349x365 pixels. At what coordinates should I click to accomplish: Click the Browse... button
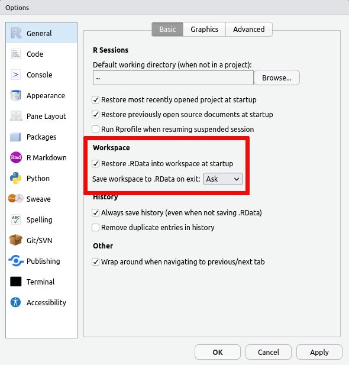pyautogui.click(x=277, y=77)
